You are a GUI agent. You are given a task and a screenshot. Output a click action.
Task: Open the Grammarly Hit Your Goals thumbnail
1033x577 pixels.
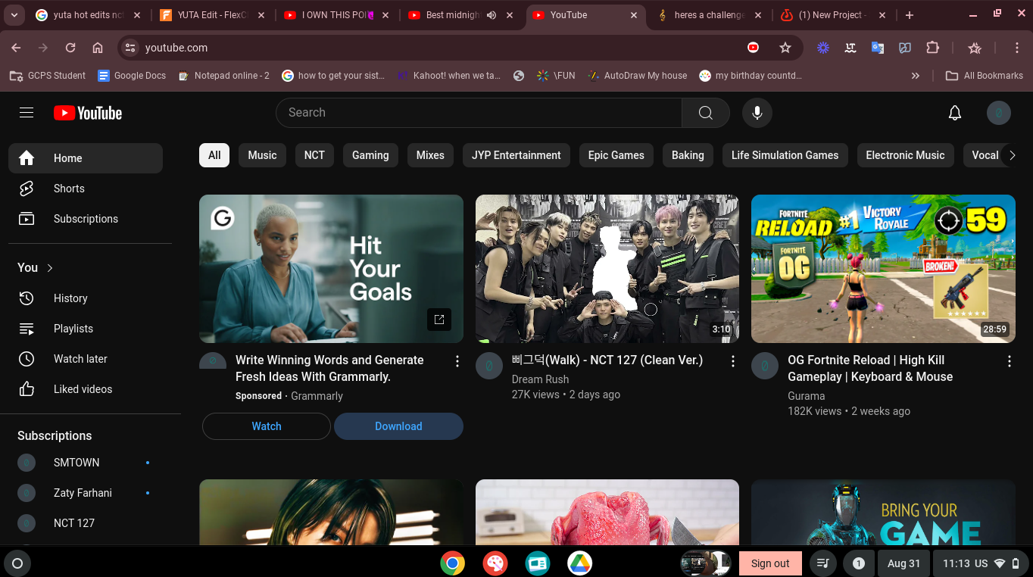(331, 269)
